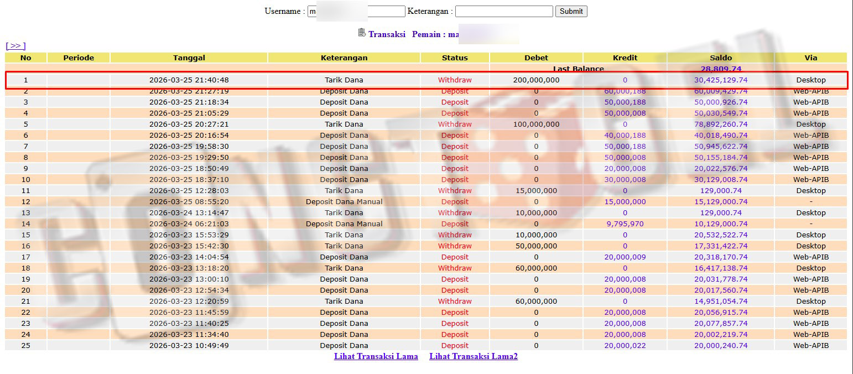Click saldo value 17,331,422.74
853x374 pixels.
[x=721, y=246]
